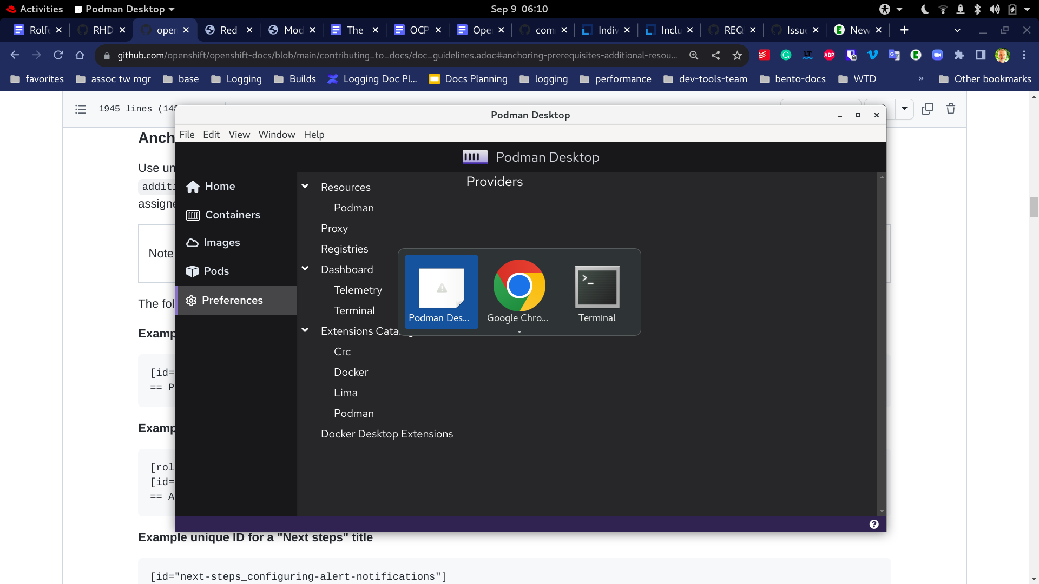
Task: Open GitHub file actions dropdown arrow
Action: click(x=904, y=109)
